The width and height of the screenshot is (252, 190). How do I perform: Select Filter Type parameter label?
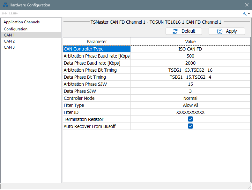pyautogui.click(x=74, y=105)
